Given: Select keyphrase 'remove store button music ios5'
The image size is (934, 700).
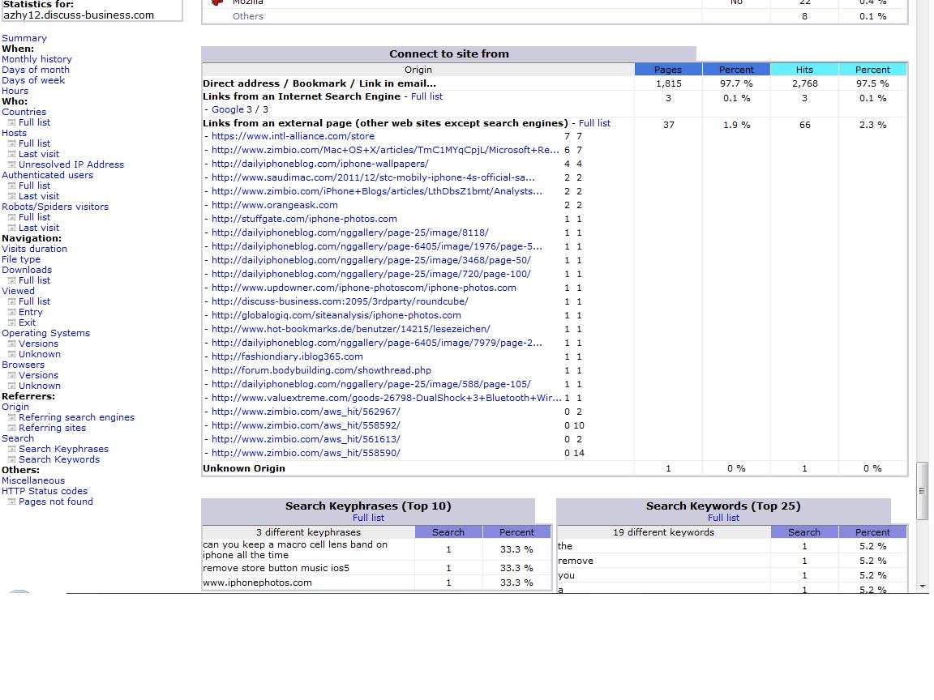Looking at the screenshot, I should 276,569.
